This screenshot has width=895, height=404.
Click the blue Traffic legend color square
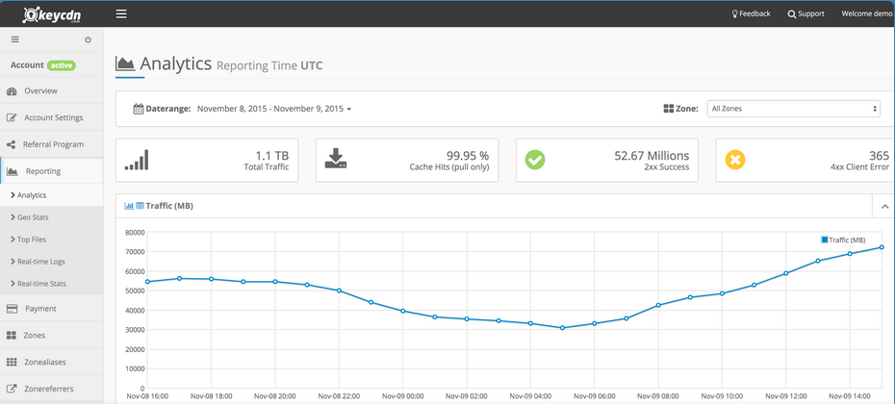point(825,240)
